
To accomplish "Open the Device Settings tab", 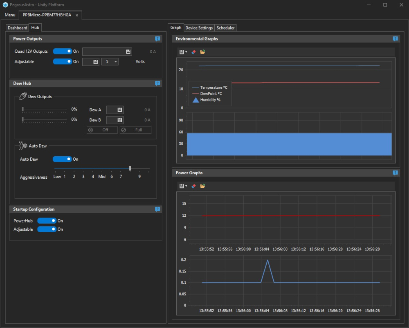I will pos(199,28).
